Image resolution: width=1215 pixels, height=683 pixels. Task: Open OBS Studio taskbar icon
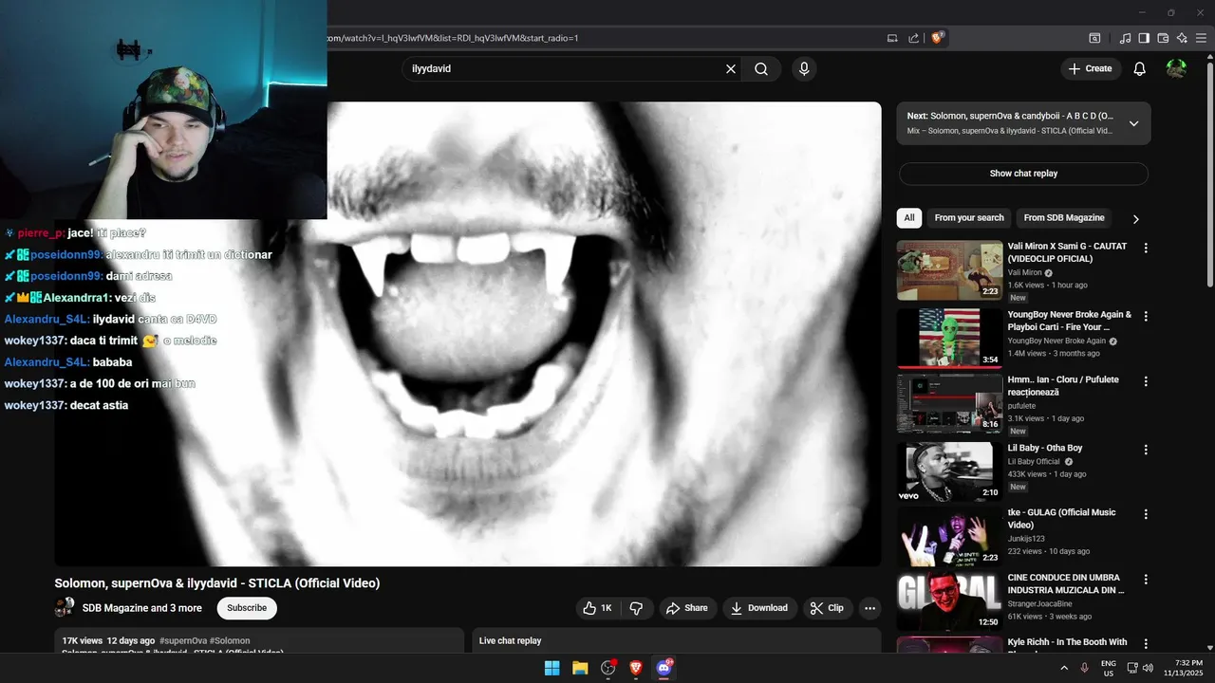tap(608, 668)
